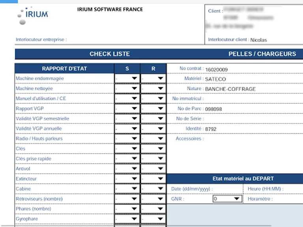Select Matériel value SATECO
The image size is (303, 227).
tap(215, 79)
